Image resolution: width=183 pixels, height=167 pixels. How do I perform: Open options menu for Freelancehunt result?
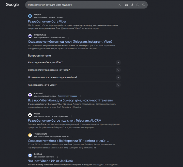coord(72,137)
